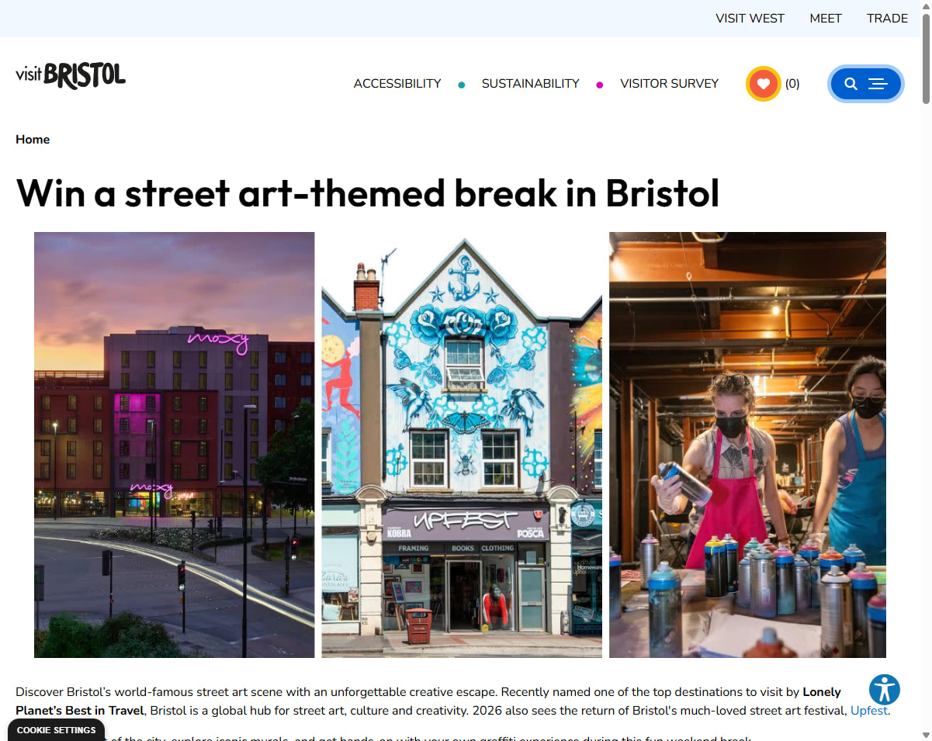Screen dimensions: 932x741
Task: Click the Upfest shop mural photo
Action: click(462, 445)
